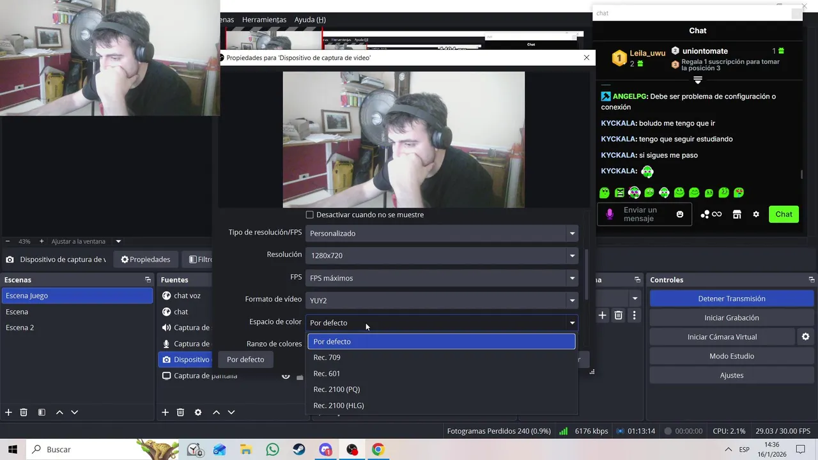Open chat settings gear icon
The image size is (818, 460).
756,214
